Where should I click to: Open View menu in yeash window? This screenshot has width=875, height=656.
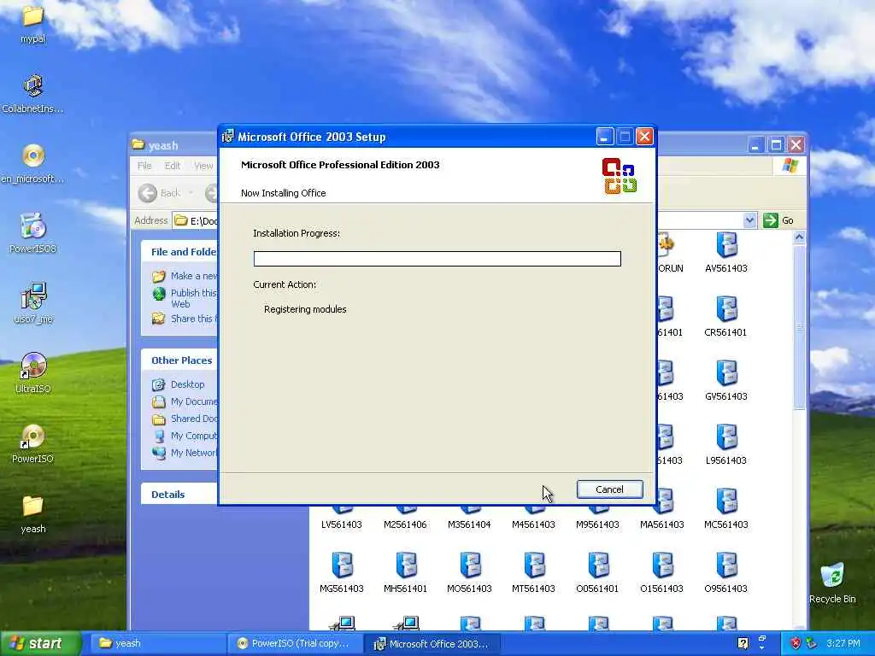point(203,166)
